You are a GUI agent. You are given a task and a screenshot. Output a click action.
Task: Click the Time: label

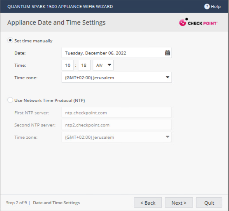20,65
